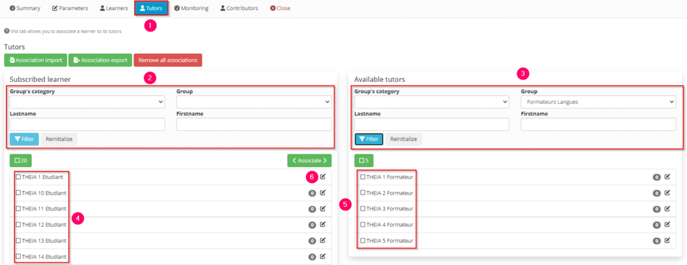Click count badge for THEIA 11 Etudiant

pyautogui.click(x=312, y=209)
